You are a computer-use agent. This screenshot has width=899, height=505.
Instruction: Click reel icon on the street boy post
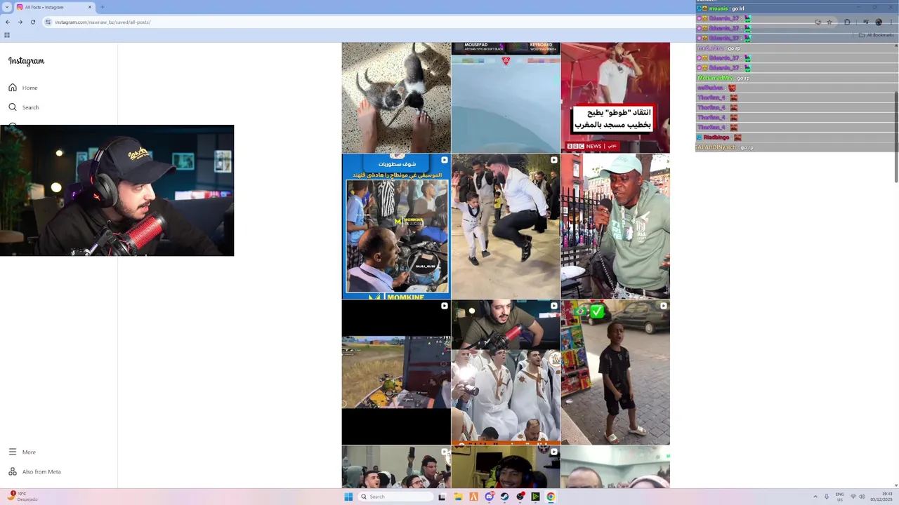pos(663,306)
